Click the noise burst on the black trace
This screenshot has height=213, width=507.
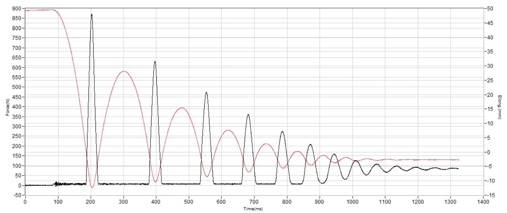coord(56,184)
